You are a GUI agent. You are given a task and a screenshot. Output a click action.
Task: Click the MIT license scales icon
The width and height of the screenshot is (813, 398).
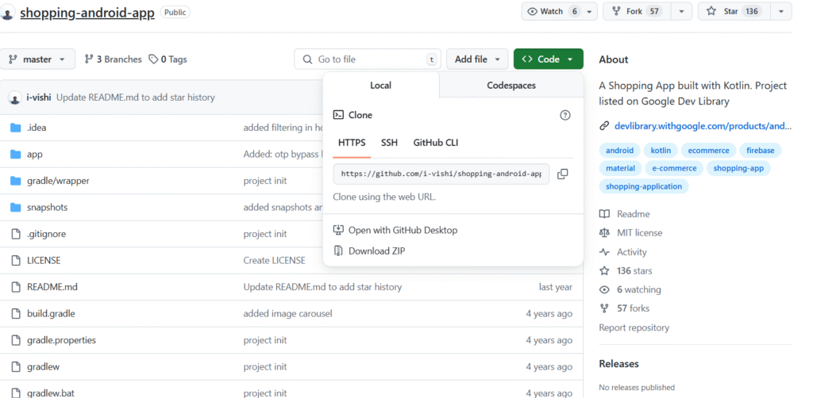tap(604, 233)
